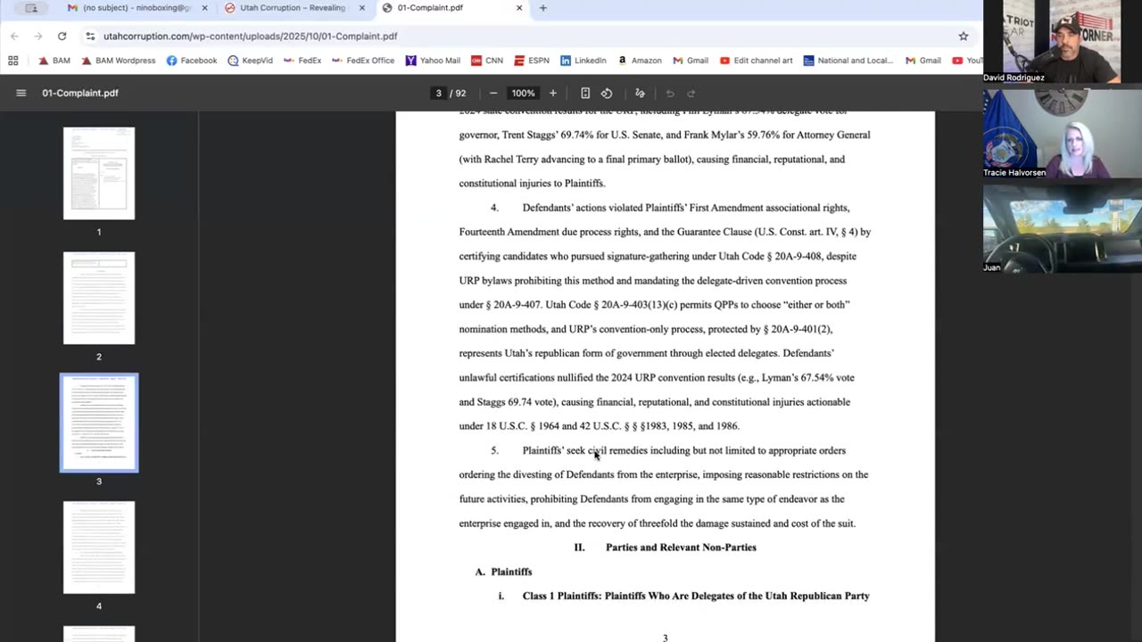Zoom in with the plus button
This screenshot has height=642, width=1142.
[553, 93]
